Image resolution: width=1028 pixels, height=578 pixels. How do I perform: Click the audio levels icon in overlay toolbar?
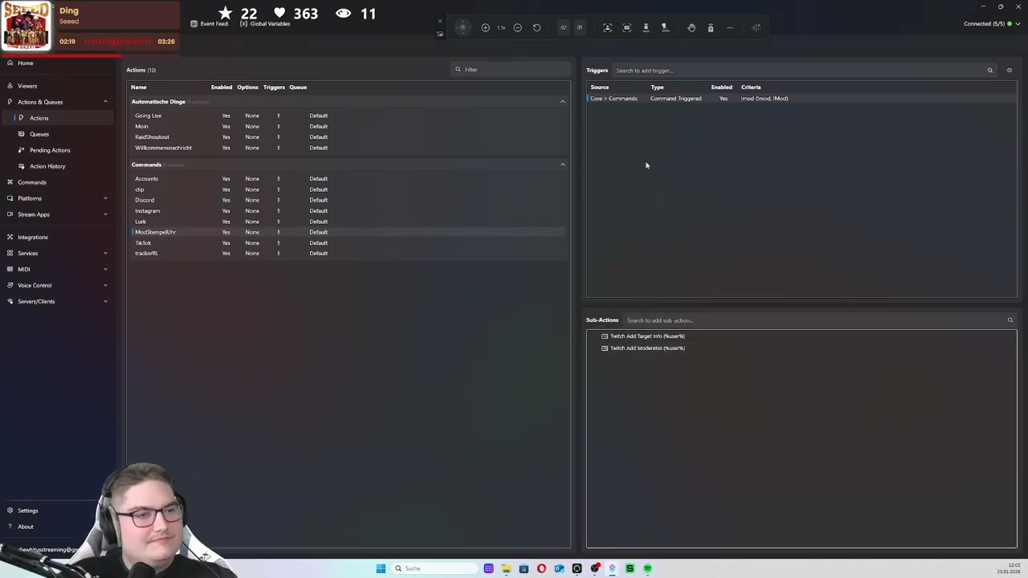(x=756, y=27)
